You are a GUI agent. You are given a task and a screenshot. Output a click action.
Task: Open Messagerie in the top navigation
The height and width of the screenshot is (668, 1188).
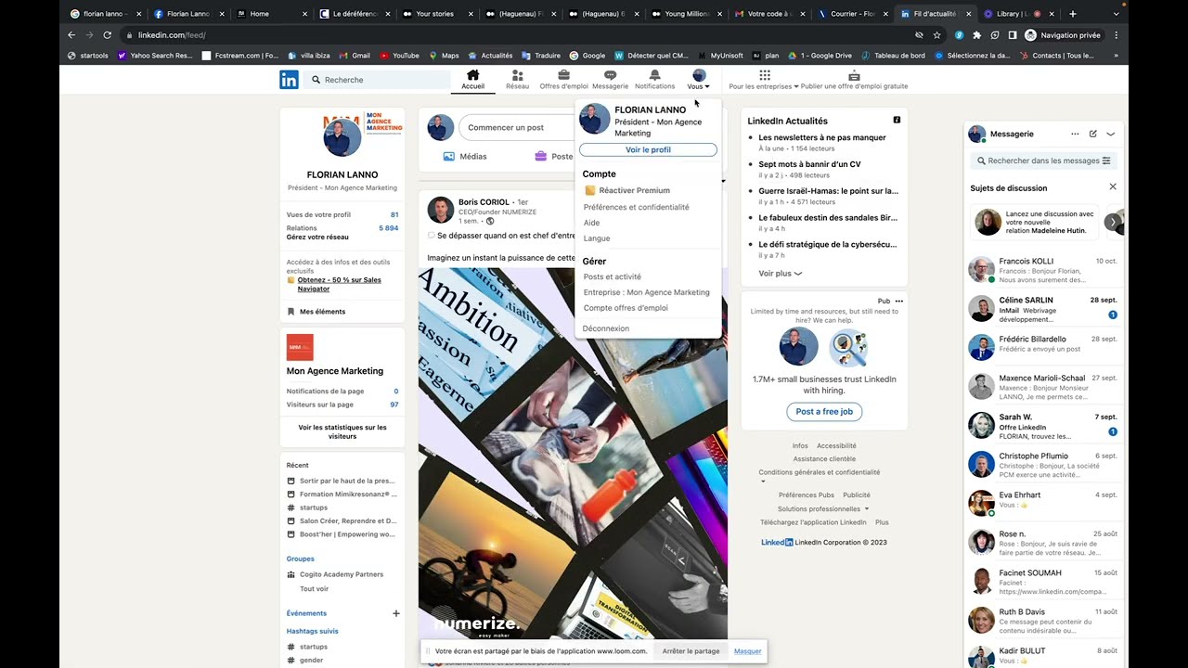click(610, 80)
